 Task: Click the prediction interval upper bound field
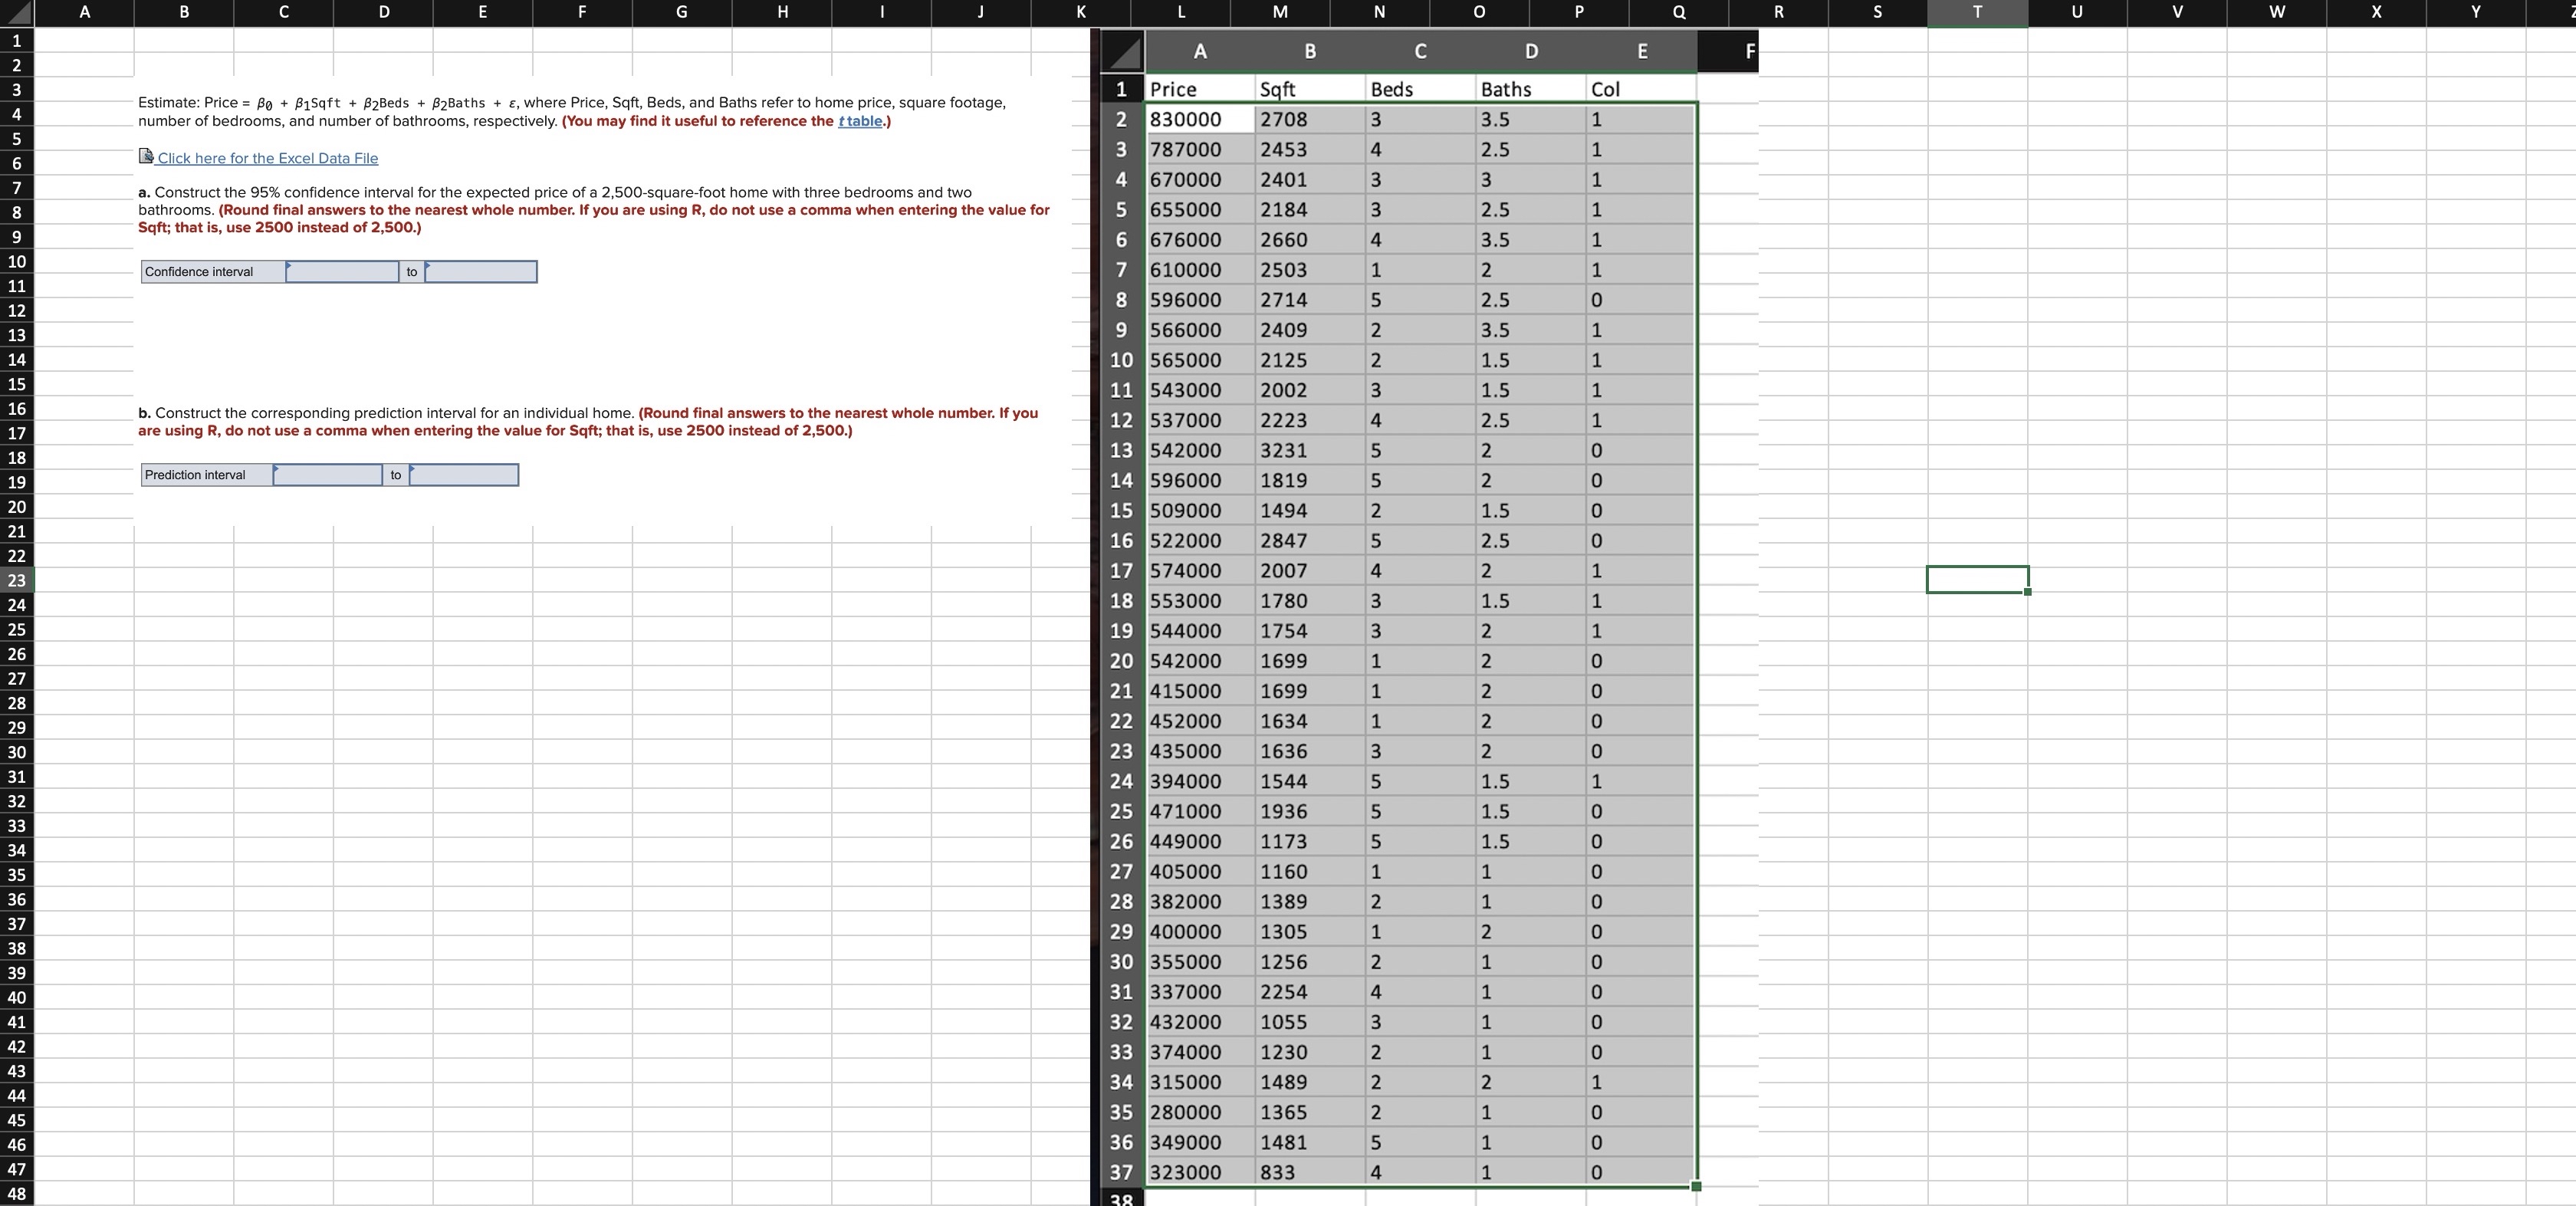coord(464,475)
